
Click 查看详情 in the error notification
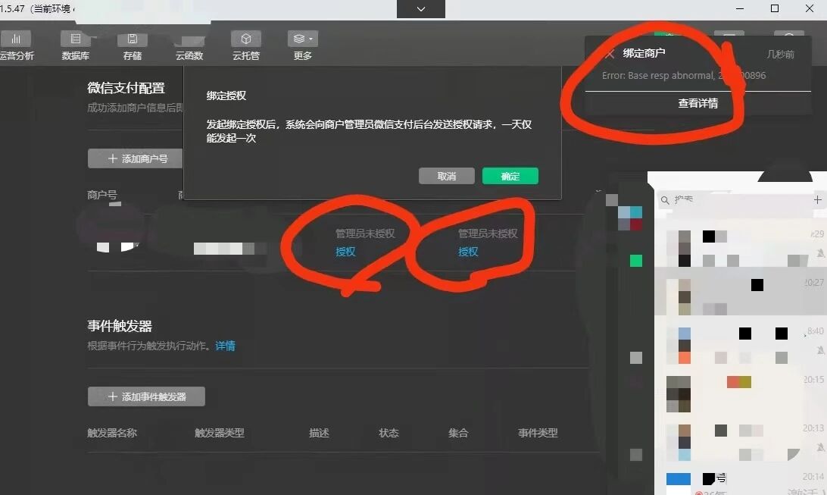697,103
